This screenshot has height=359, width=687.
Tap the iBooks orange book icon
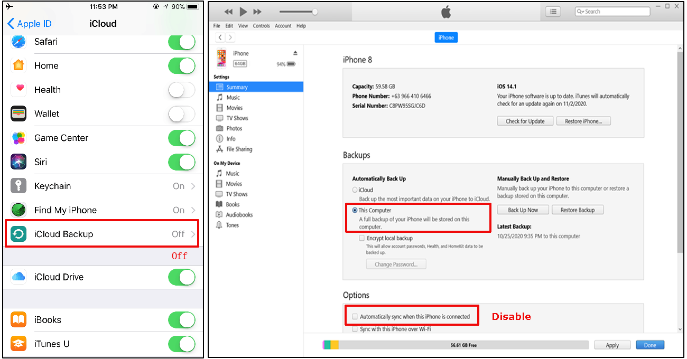18,320
